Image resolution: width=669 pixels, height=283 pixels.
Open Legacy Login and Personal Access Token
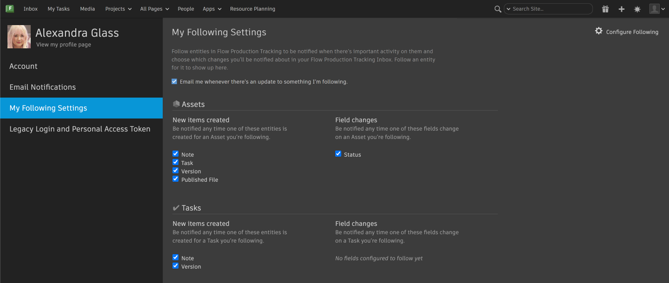[81, 129]
